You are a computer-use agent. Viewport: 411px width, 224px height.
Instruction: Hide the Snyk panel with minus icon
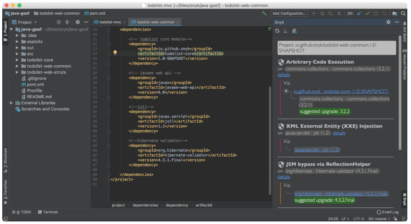pyautogui.click(x=397, y=22)
